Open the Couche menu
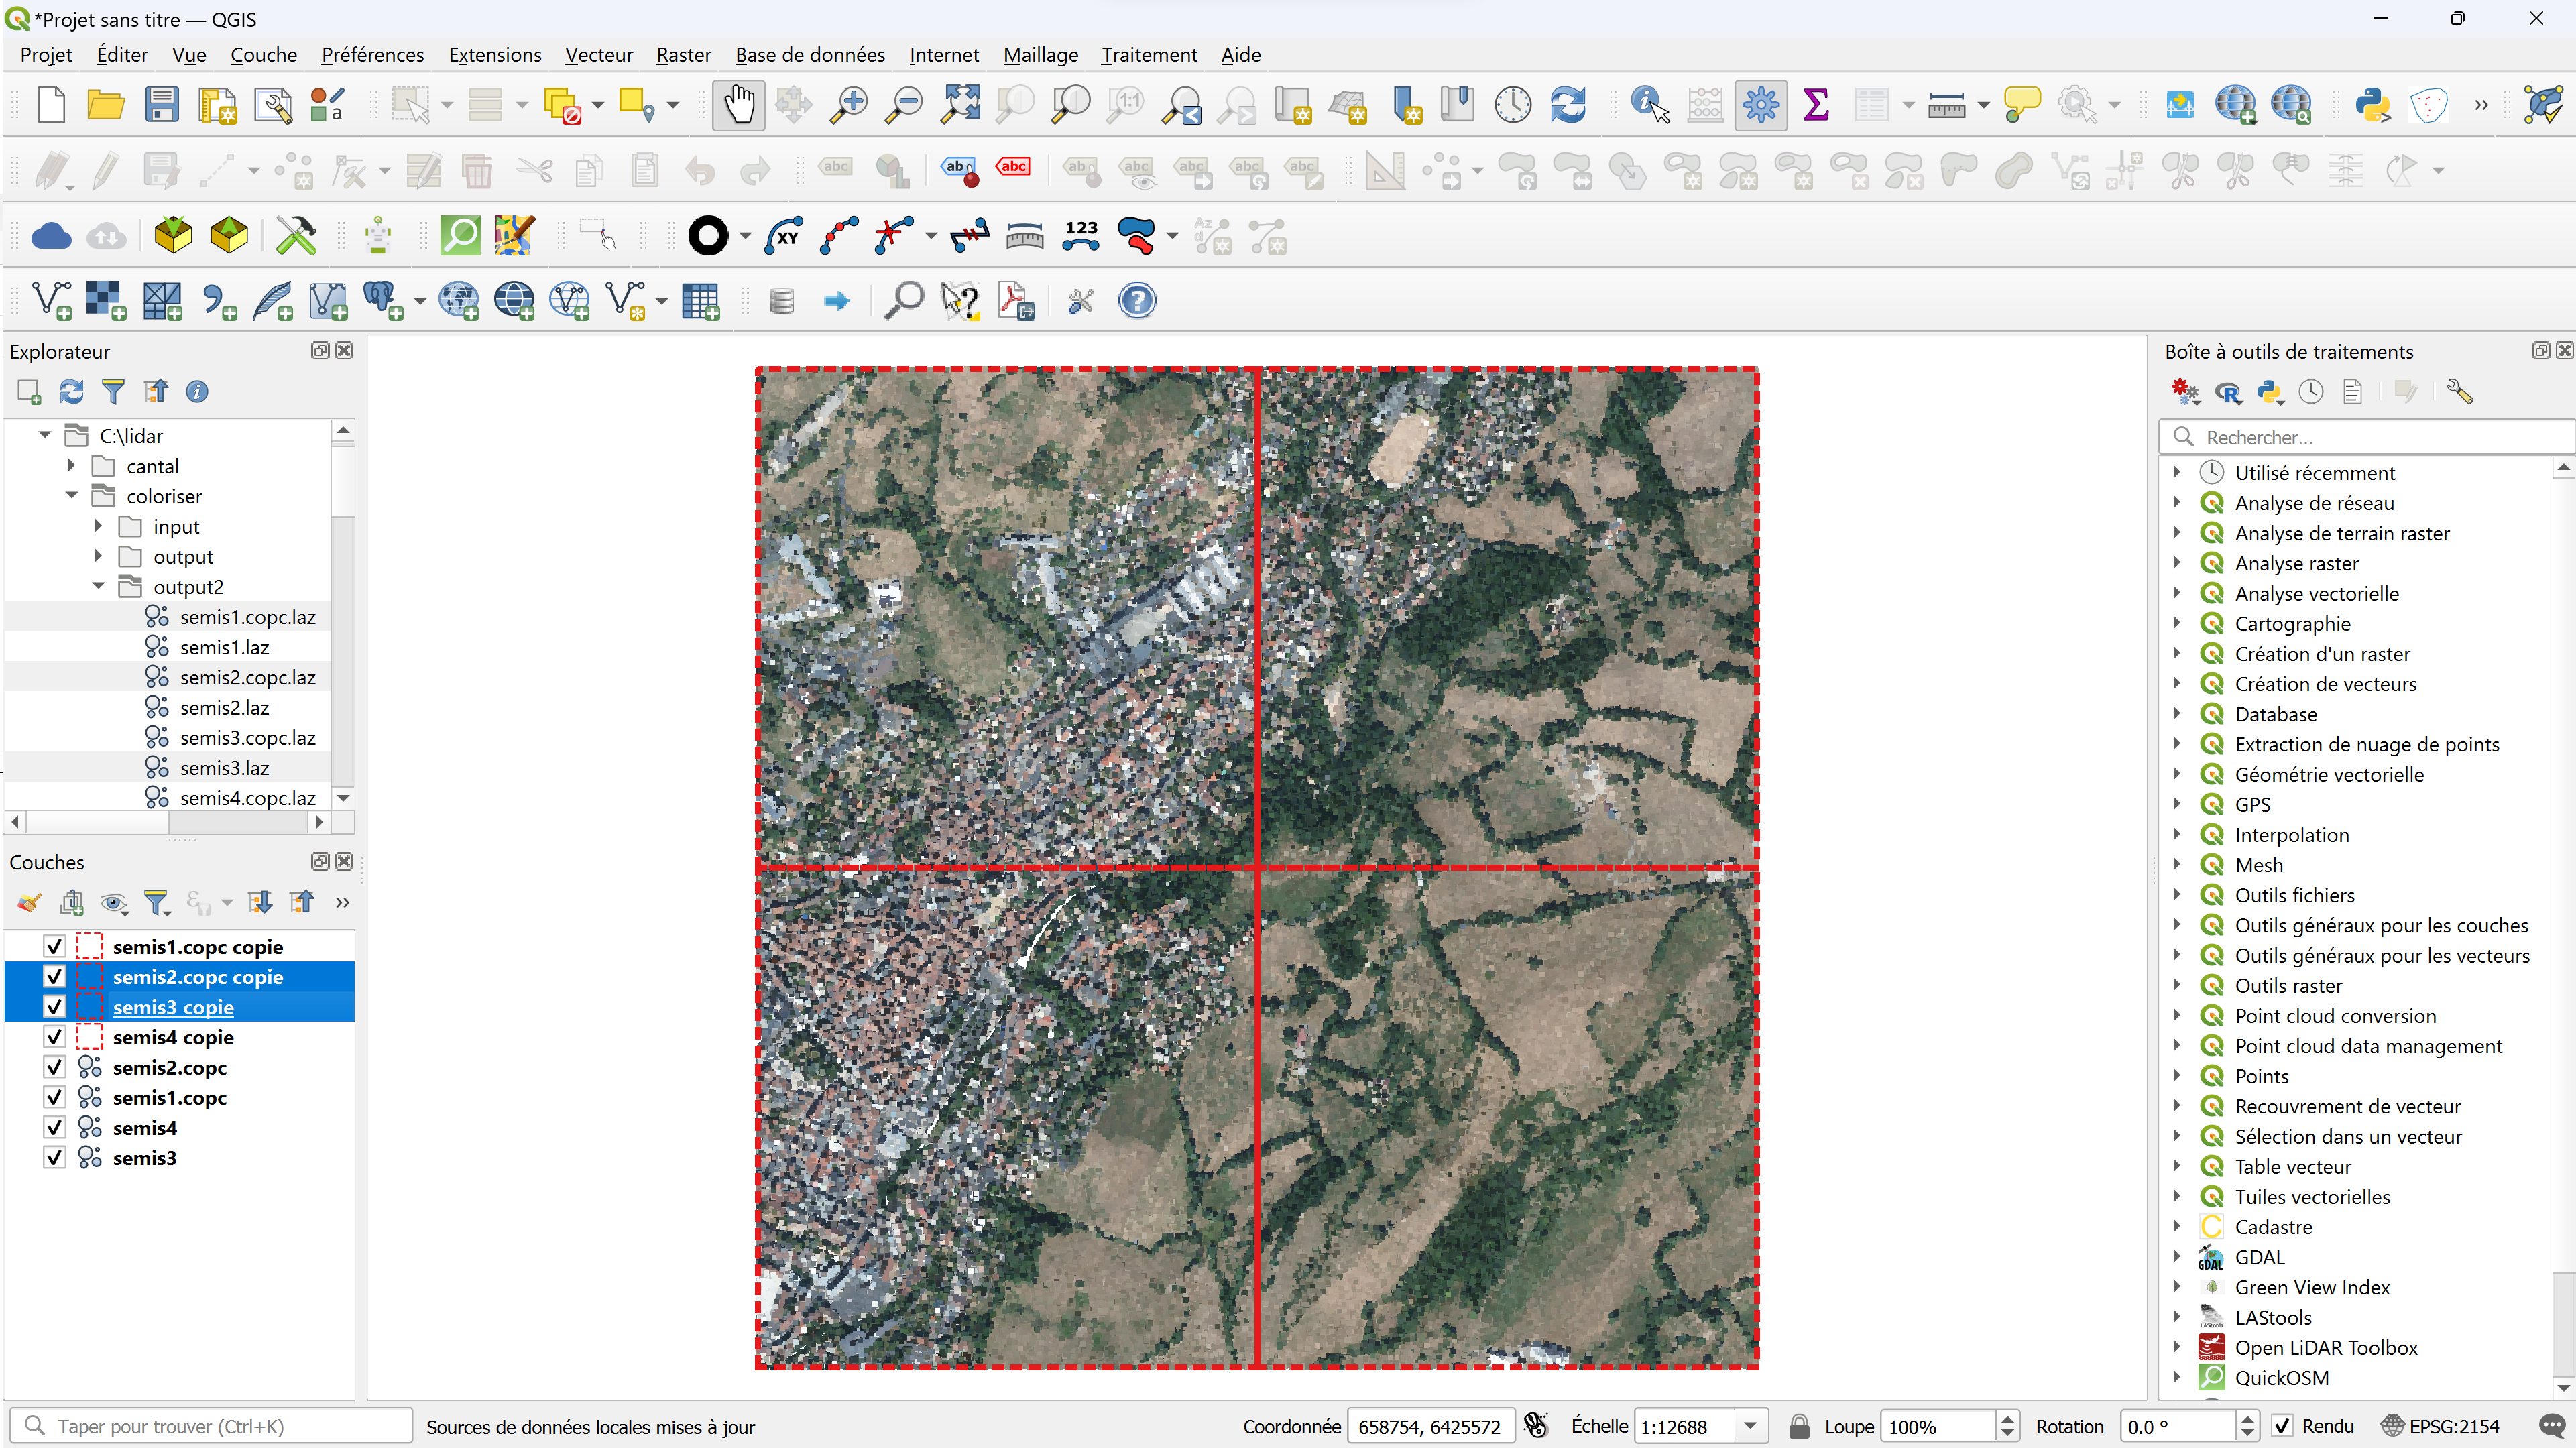The width and height of the screenshot is (2576, 1448). (264, 55)
